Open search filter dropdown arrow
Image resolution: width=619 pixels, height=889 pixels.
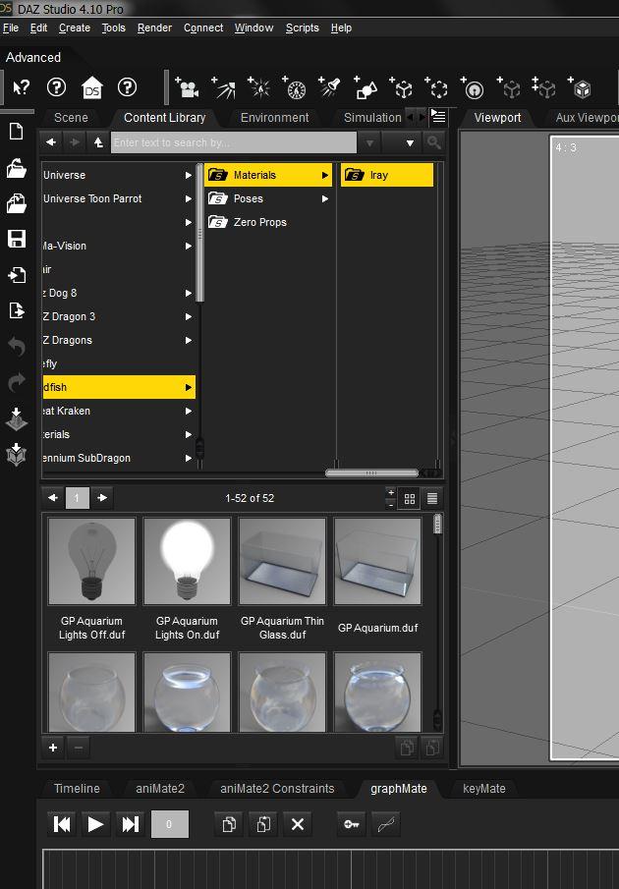(x=369, y=142)
